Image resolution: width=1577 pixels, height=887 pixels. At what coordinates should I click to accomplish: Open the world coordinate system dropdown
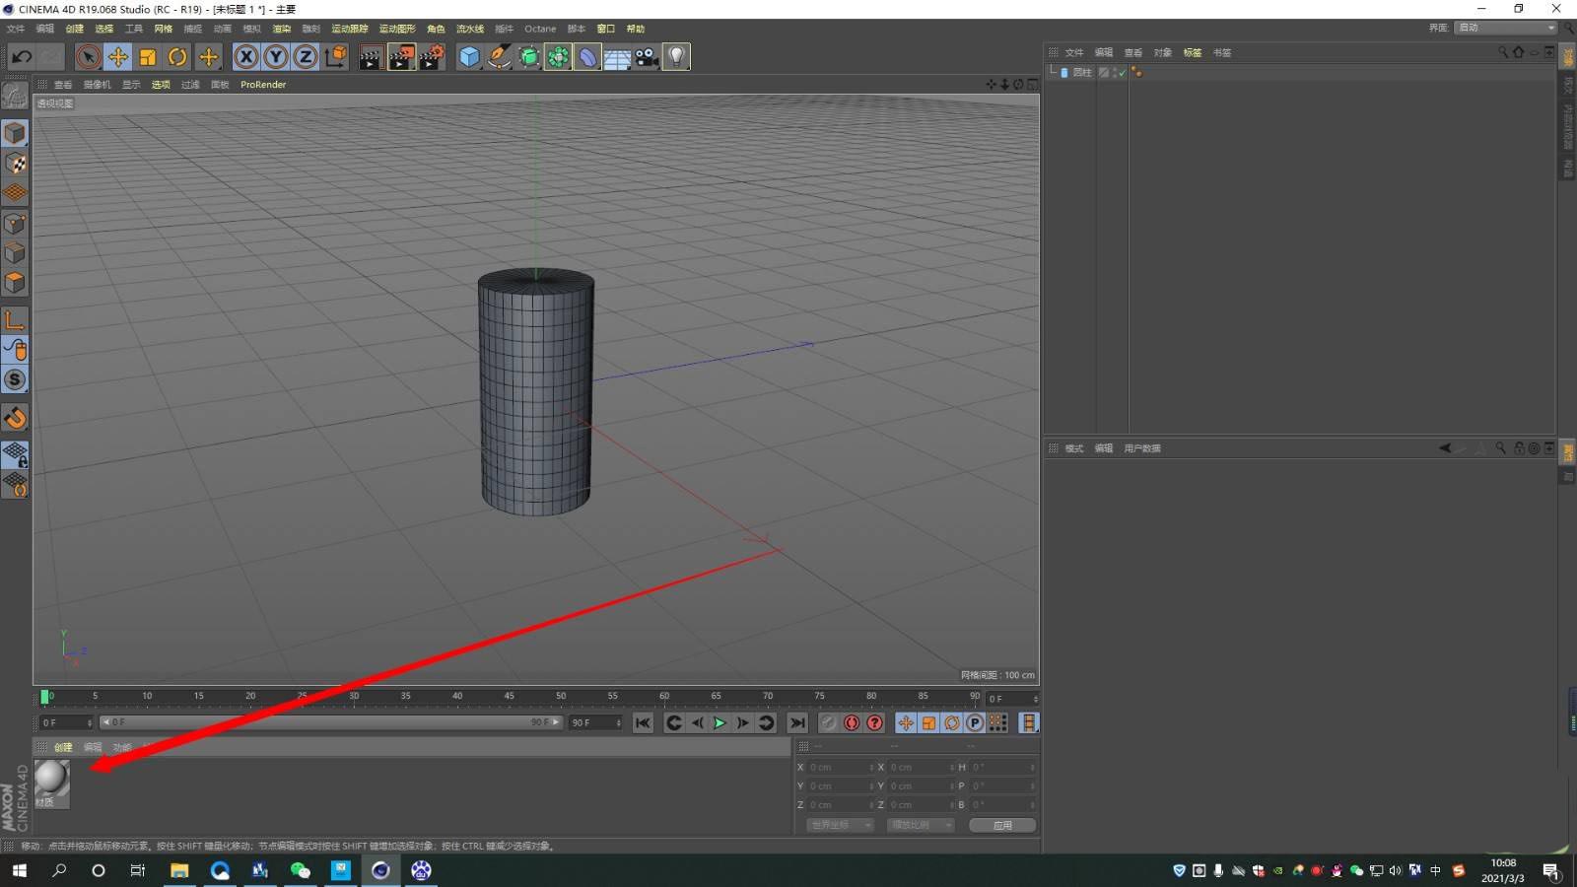tap(839, 825)
